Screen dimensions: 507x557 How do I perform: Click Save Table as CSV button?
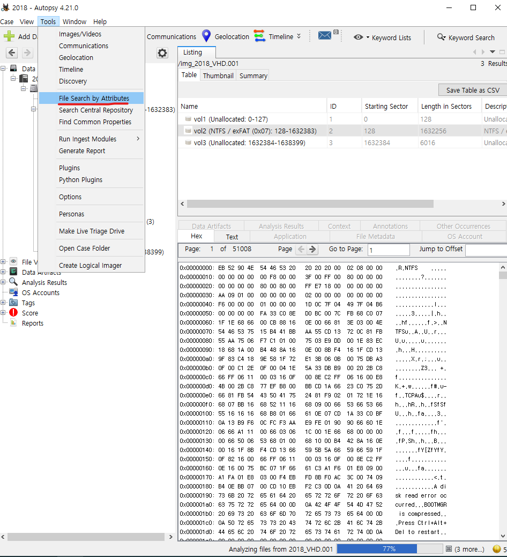tap(473, 90)
